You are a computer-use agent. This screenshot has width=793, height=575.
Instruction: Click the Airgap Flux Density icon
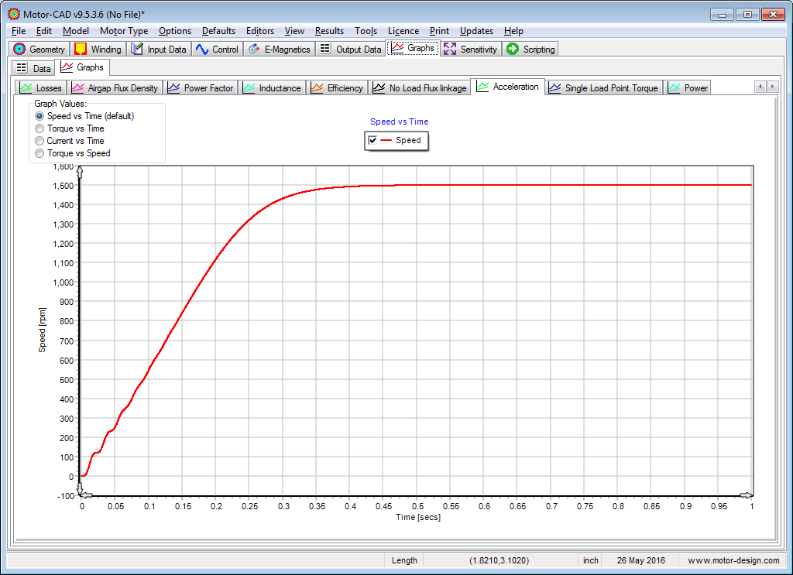(77, 88)
